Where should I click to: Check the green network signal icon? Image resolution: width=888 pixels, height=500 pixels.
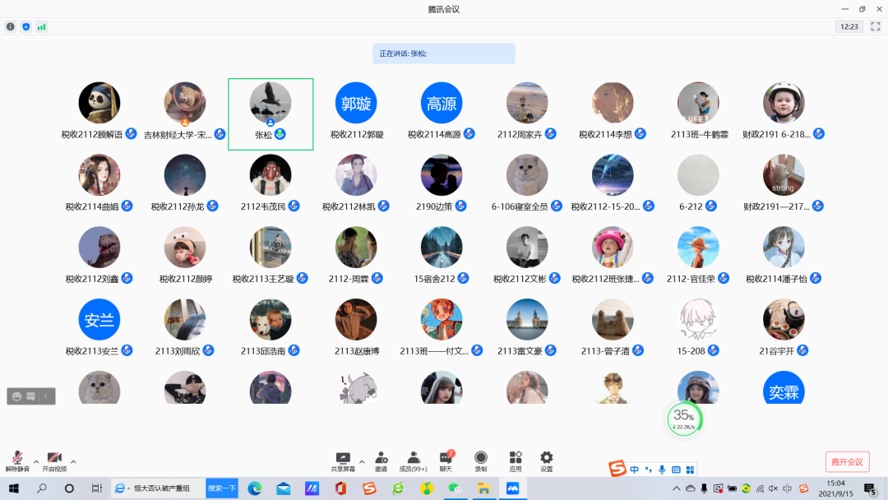41,26
